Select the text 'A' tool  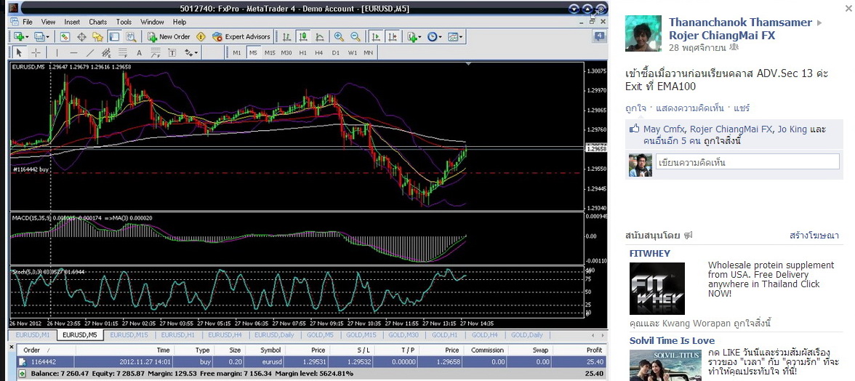tap(139, 53)
